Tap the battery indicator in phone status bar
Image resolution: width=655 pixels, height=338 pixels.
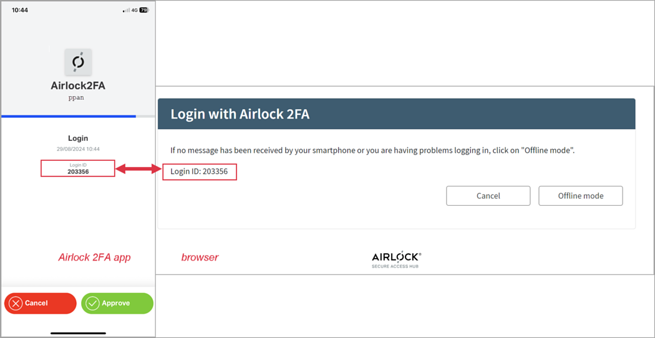(144, 10)
